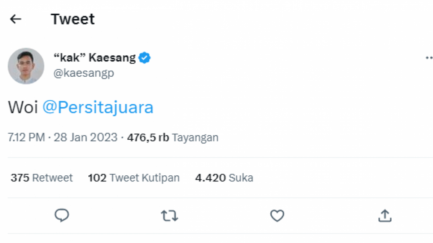Like the tweet with the heart icon
The width and height of the screenshot is (433, 243).
(277, 215)
